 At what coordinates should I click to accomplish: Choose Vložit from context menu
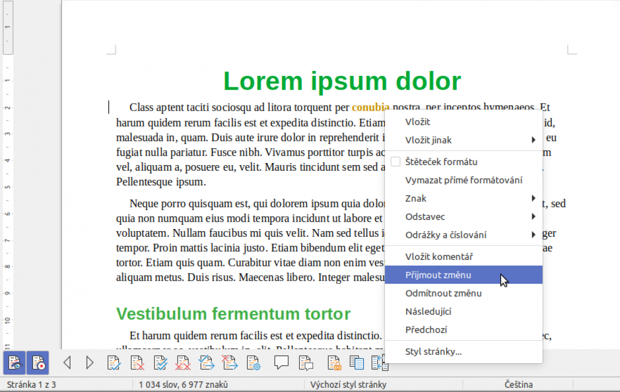tap(464, 122)
